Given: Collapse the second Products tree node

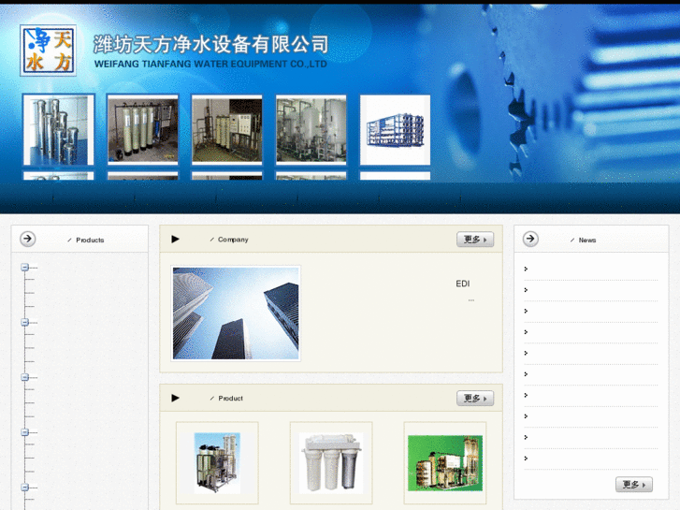Looking at the screenshot, I should click(x=24, y=322).
